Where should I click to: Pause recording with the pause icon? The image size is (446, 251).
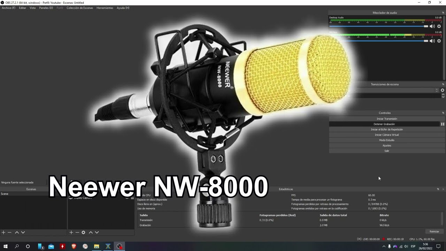point(443,124)
